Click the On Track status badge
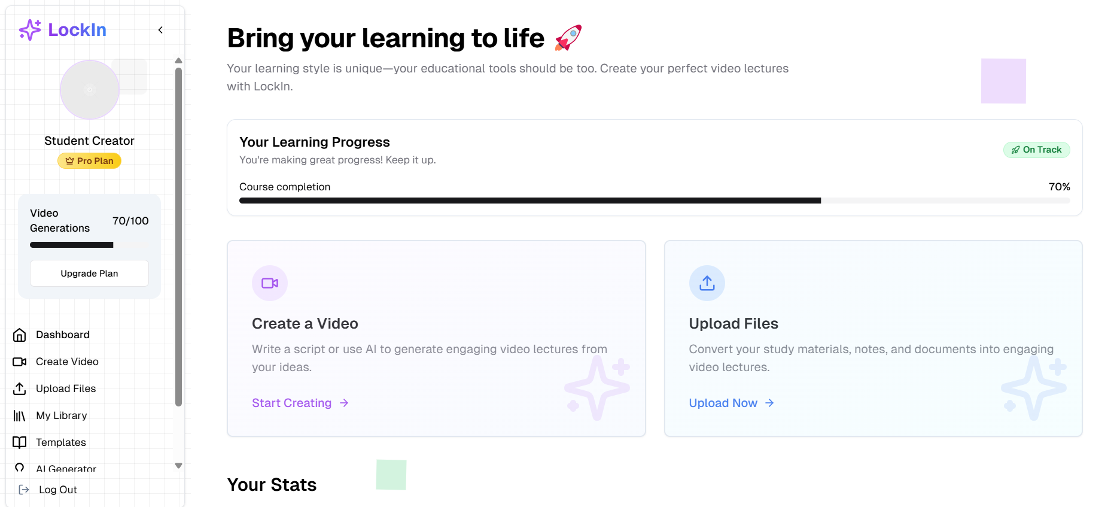This screenshot has width=1117, height=507. (x=1036, y=150)
